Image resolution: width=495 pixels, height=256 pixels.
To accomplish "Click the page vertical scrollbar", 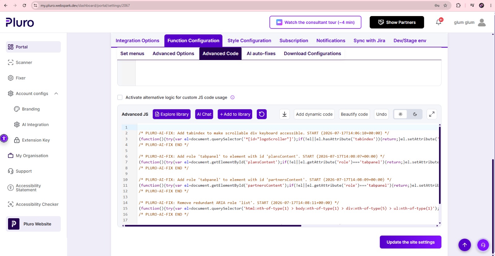I will 493,207.
